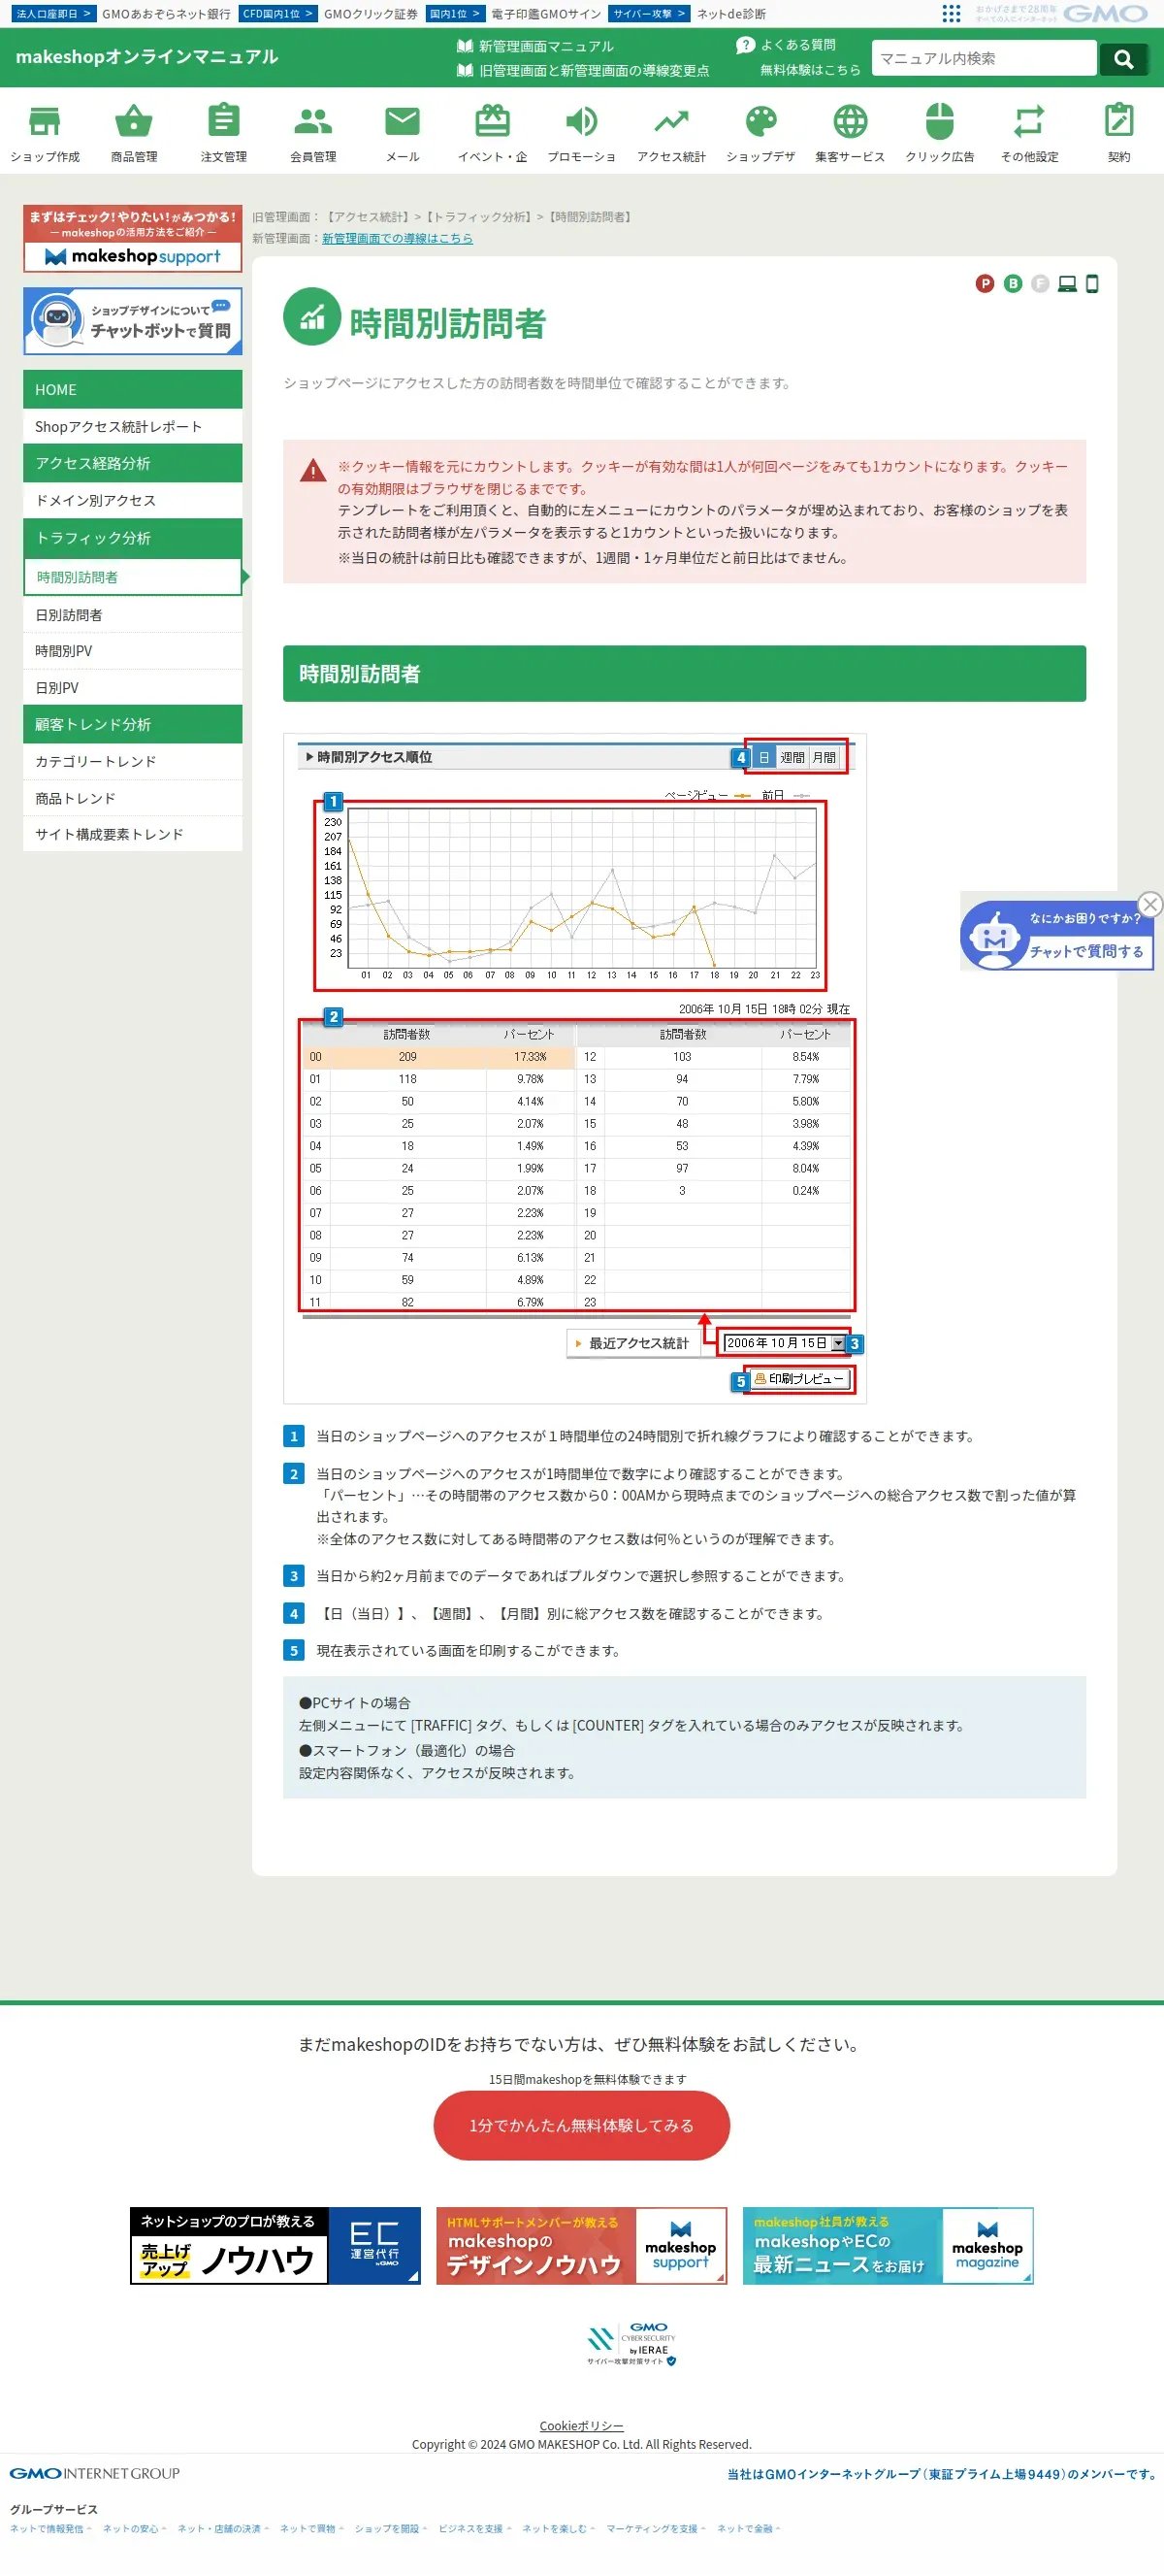This screenshot has width=1164, height=2574.
Task: Open the チャットボットで質問 banner
Action: pos(133,322)
